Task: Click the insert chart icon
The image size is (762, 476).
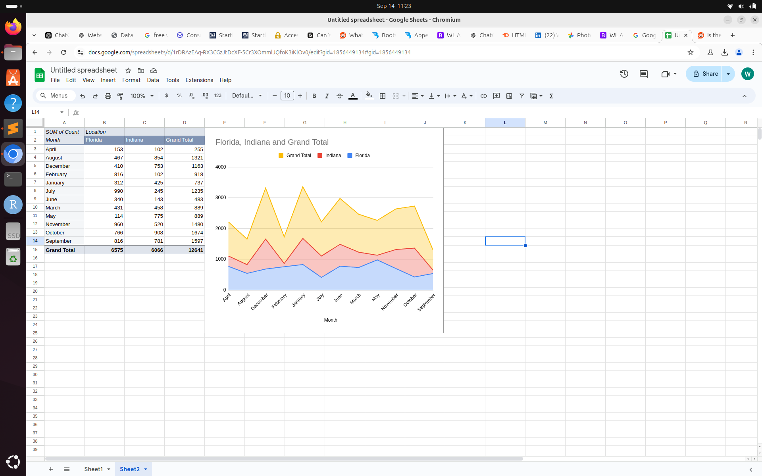Action: click(x=509, y=96)
